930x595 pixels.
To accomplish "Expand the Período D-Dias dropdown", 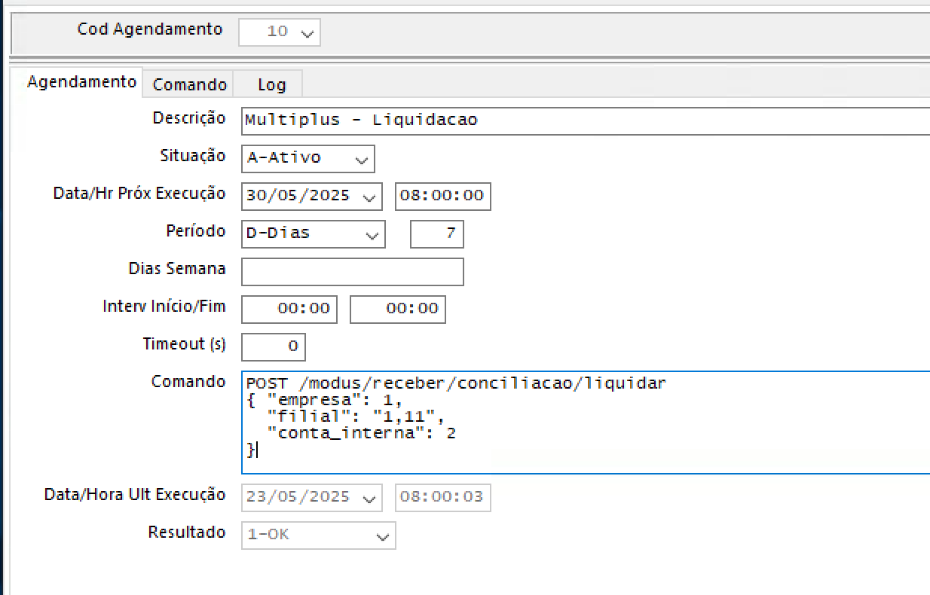I will coord(372,234).
